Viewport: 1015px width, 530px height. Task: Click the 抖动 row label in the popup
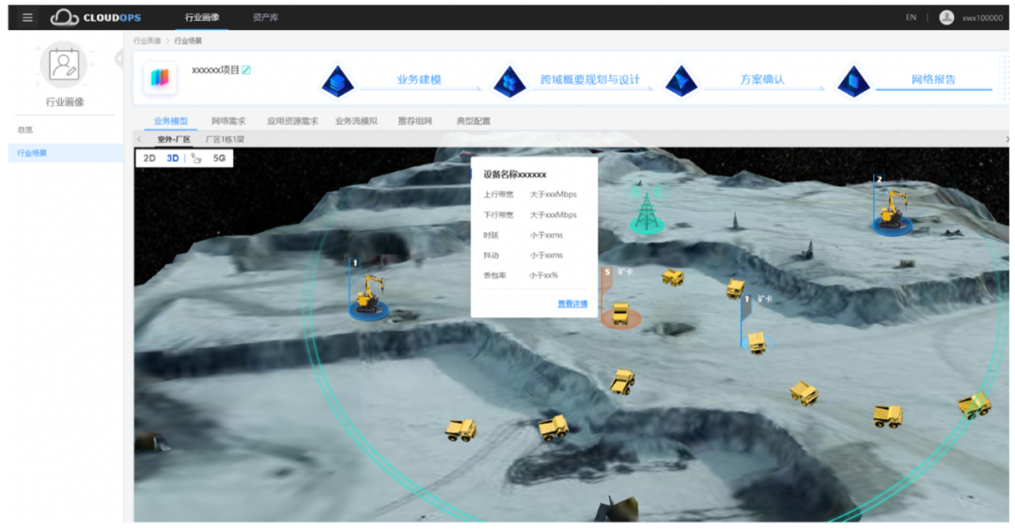[x=491, y=255]
